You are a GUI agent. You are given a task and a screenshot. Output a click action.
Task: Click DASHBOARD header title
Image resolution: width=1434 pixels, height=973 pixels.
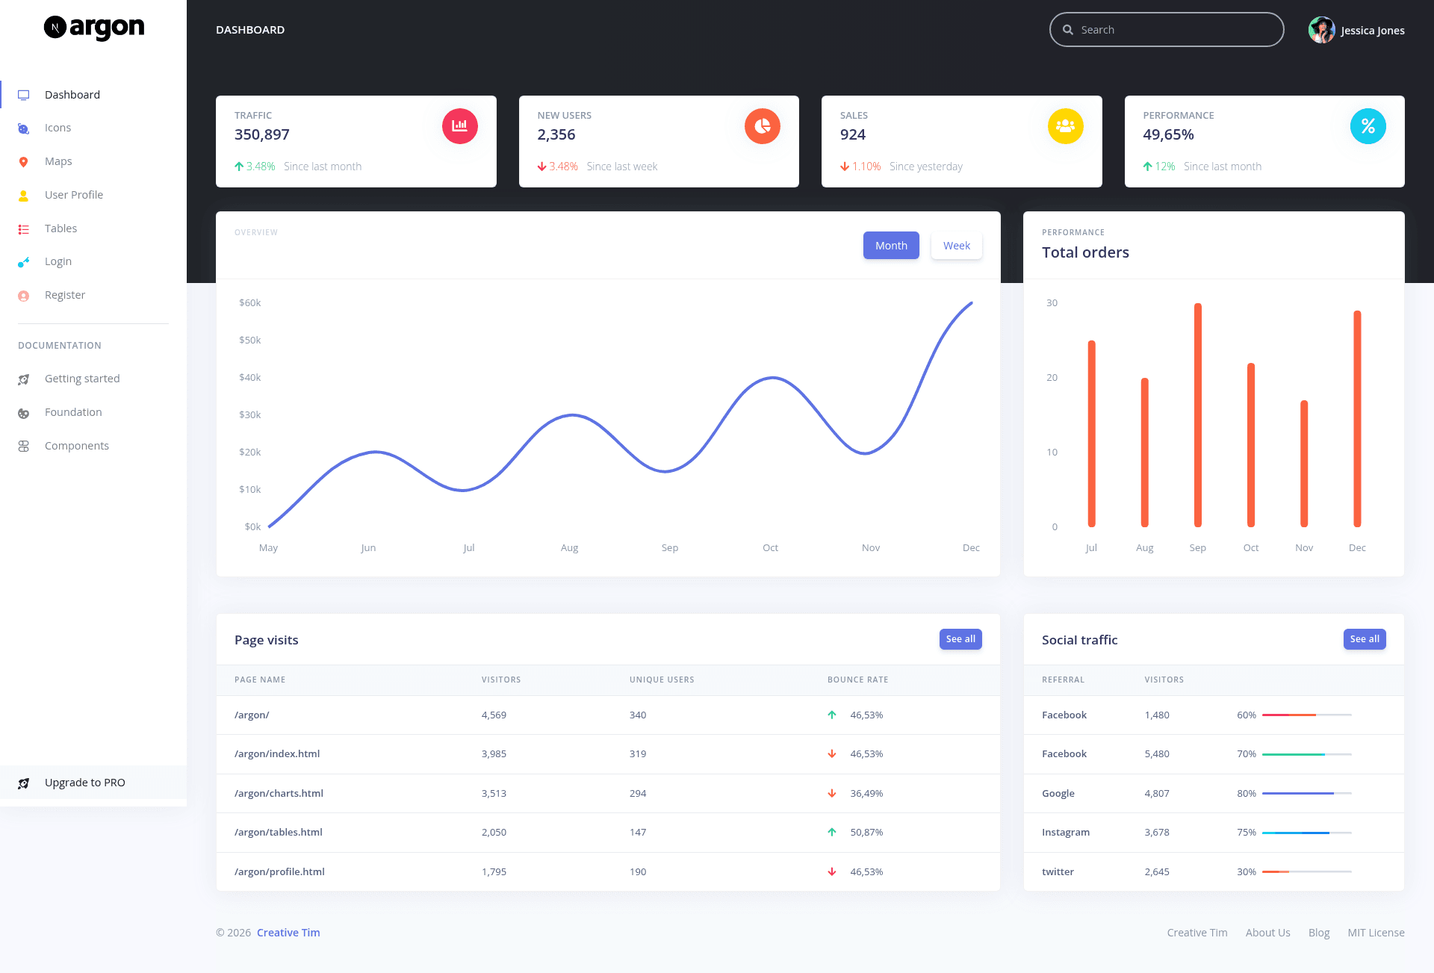tap(250, 30)
